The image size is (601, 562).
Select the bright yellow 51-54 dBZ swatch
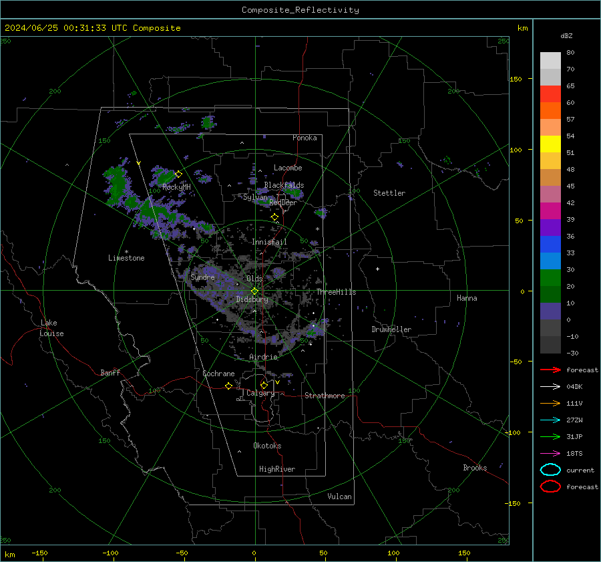[x=550, y=144]
